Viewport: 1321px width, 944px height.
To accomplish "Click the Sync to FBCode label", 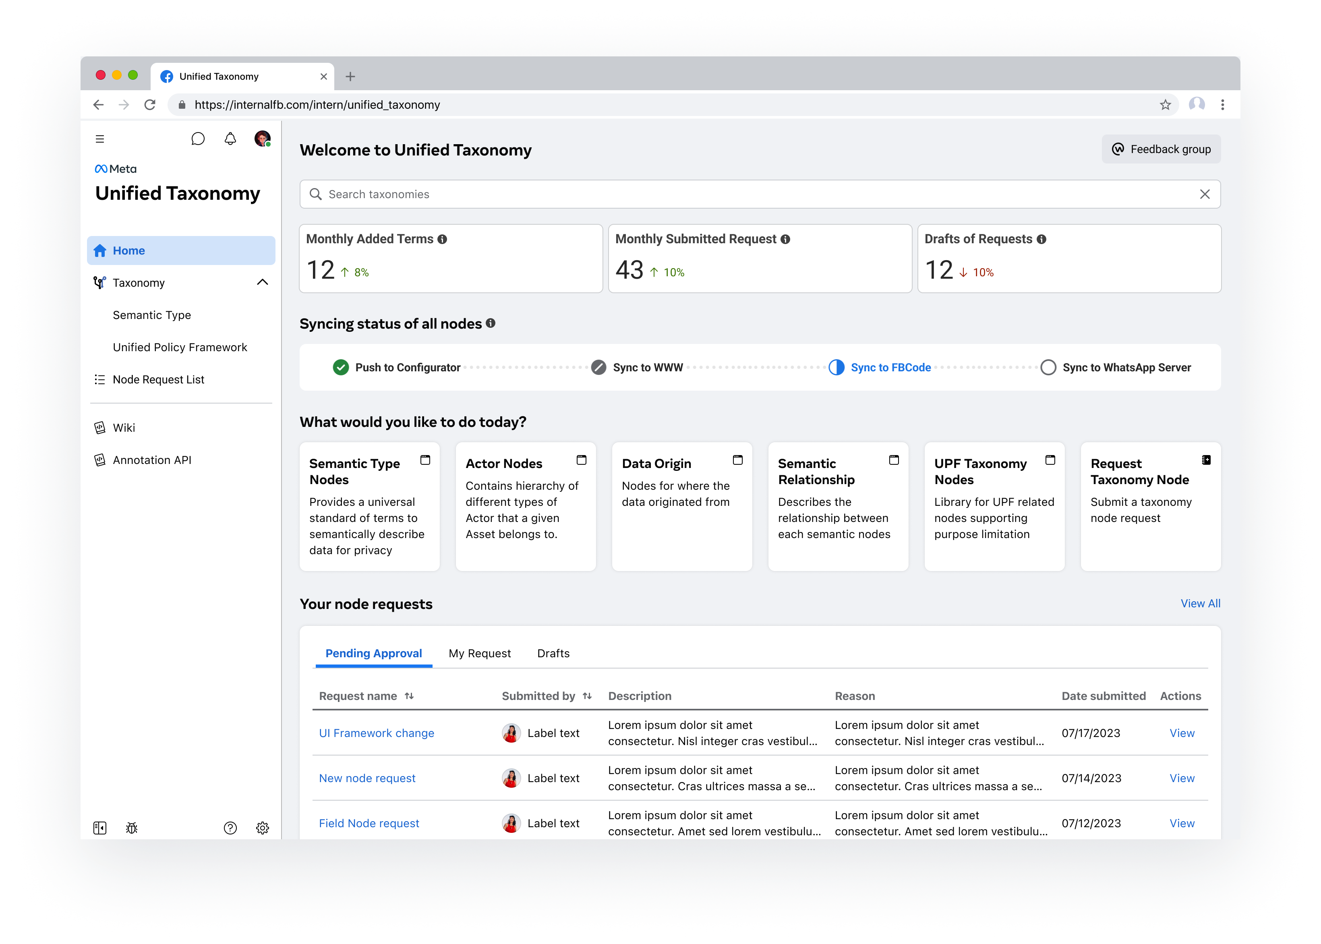I will [890, 367].
